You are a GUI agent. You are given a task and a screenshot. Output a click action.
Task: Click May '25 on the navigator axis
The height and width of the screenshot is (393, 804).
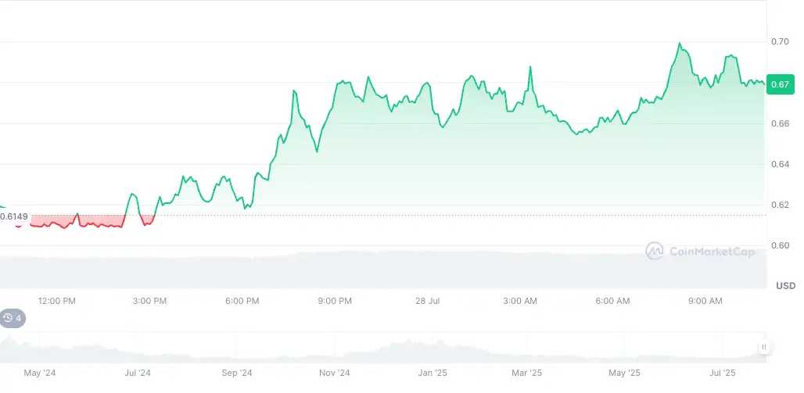pos(625,373)
